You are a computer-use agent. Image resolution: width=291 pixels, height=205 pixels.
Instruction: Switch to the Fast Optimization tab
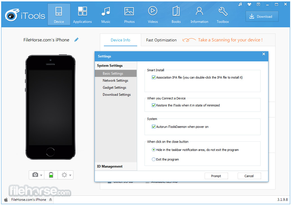(x=161, y=40)
